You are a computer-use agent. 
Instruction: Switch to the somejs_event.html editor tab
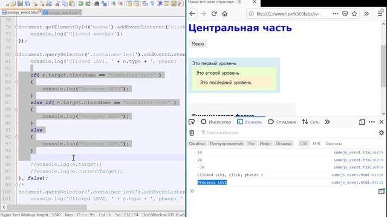coord(21,12)
